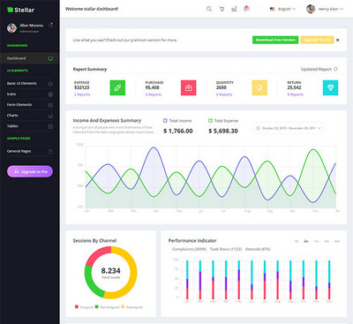Viewport: 353px width, 324px height.
Task: Open the 5 Reports link under Quantity
Action: [224, 94]
